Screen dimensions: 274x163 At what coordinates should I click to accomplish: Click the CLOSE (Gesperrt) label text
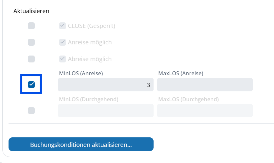[92, 26]
